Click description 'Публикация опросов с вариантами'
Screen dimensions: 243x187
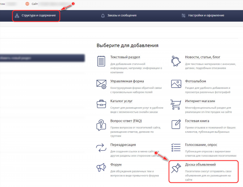coord(211,154)
